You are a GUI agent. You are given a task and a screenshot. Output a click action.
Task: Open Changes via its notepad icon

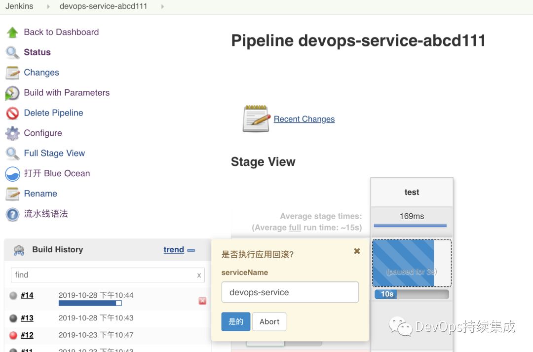tap(12, 73)
